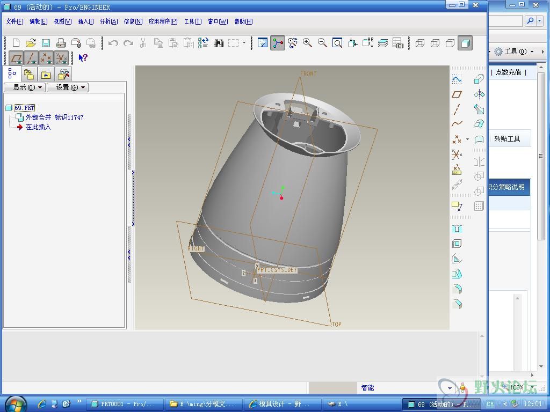Click the Zoom Out magnifier

(322, 43)
